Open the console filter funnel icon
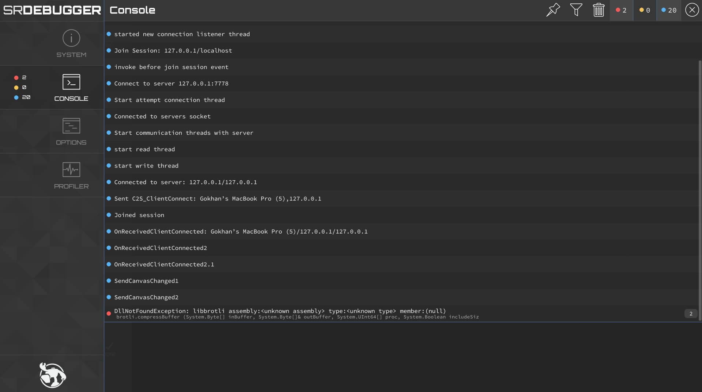Image resolution: width=702 pixels, height=392 pixels. [x=576, y=10]
